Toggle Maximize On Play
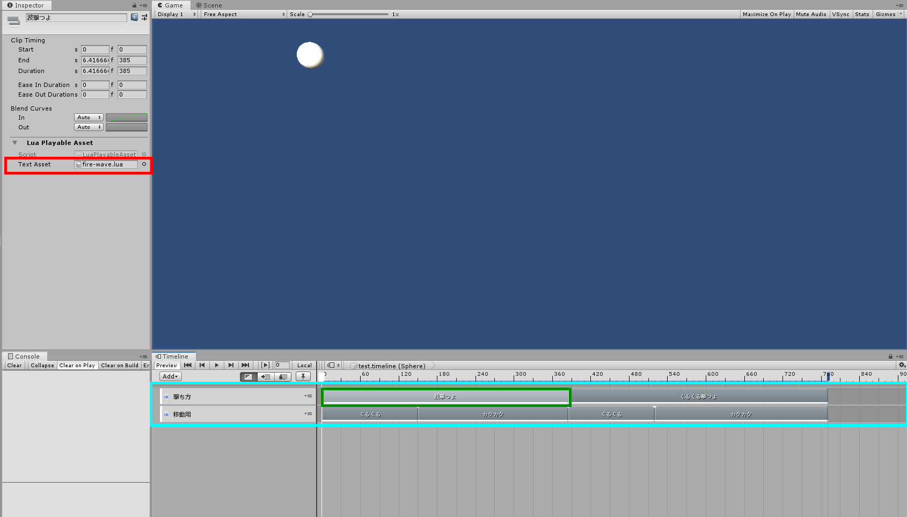The height and width of the screenshot is (517, 907). [766, 14]
